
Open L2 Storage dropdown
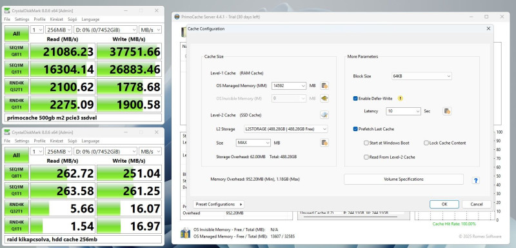285,129
